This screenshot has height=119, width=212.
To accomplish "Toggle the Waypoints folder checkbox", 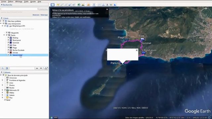I will 7,33.
